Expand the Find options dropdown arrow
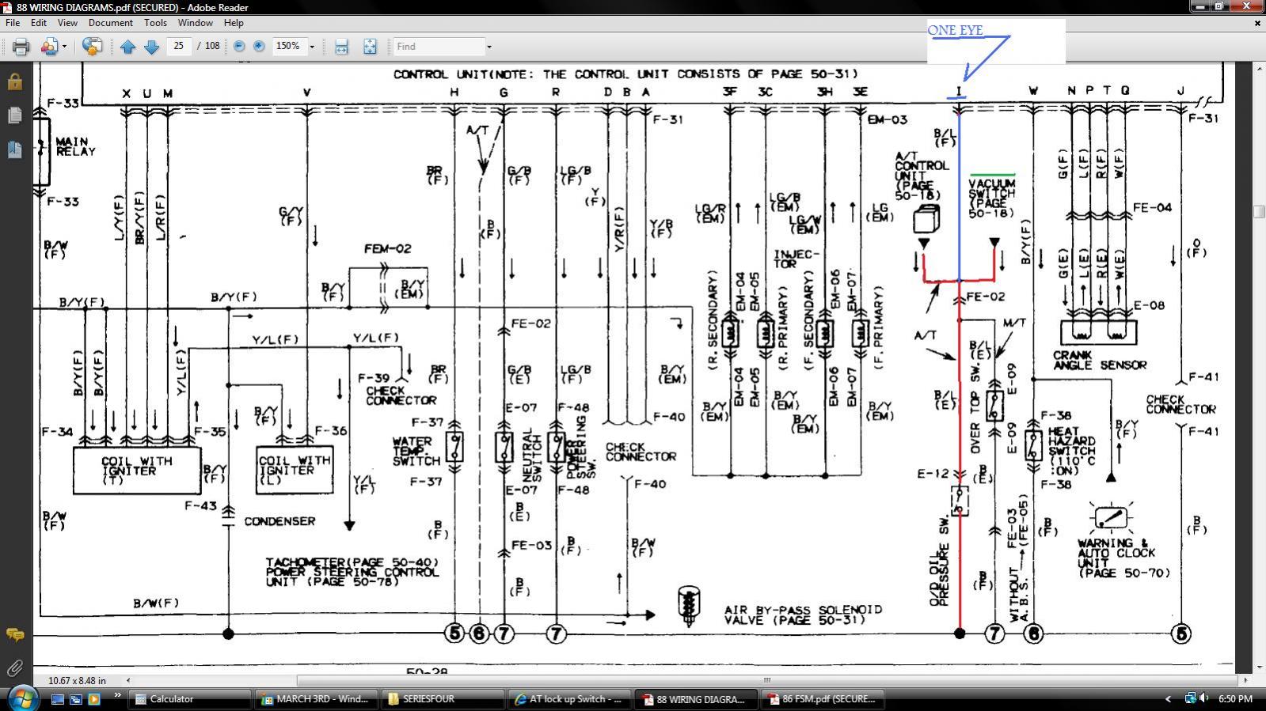This screenshot has height=711, width=1266. click(x=489, y=47)
